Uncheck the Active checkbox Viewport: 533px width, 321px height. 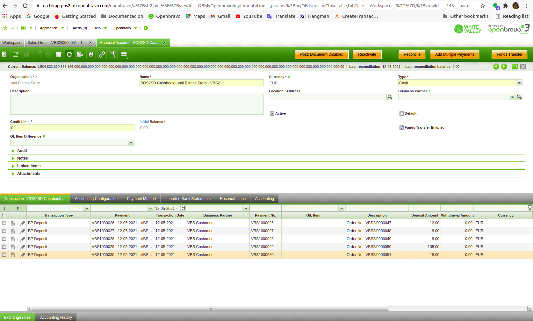click(x=272, y=114)
